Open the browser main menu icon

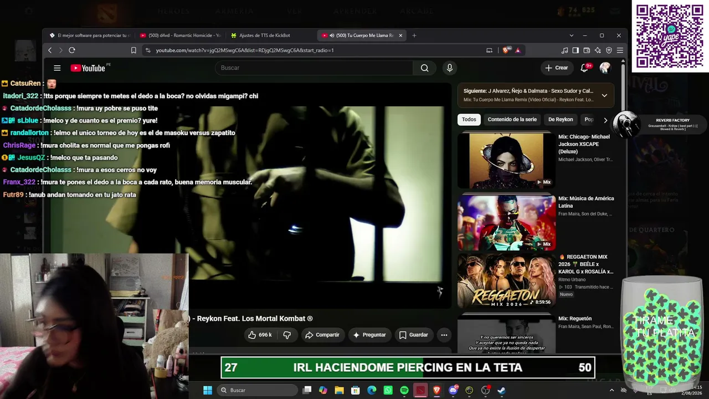620,50
